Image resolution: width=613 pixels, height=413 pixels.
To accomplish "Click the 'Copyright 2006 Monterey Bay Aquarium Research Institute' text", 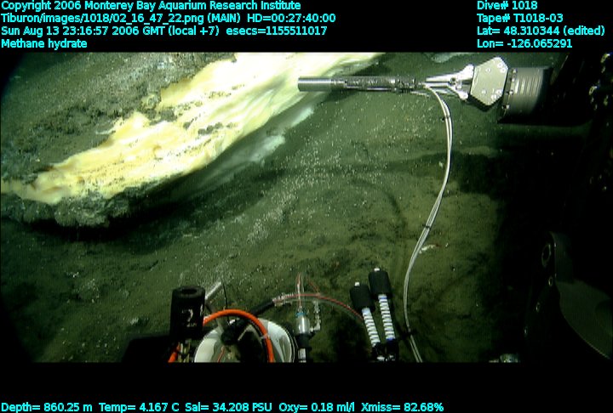I will click(x=151, y=6).
